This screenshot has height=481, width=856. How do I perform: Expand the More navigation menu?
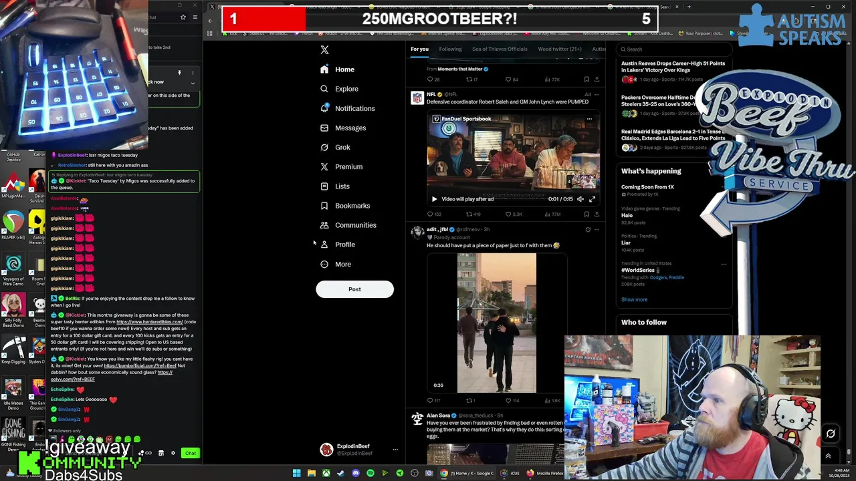click(x=337, y=265)
